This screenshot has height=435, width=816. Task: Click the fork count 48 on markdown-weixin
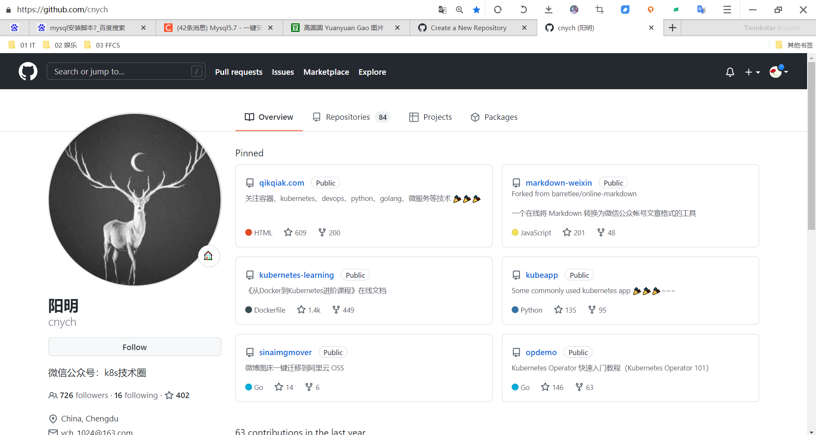[606, 232]
